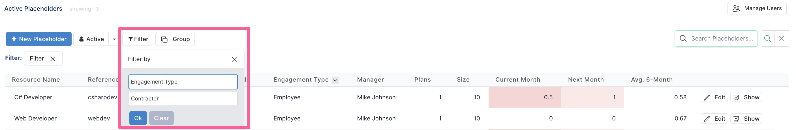Click the Contractor filter value field

(x=183, y=99)
